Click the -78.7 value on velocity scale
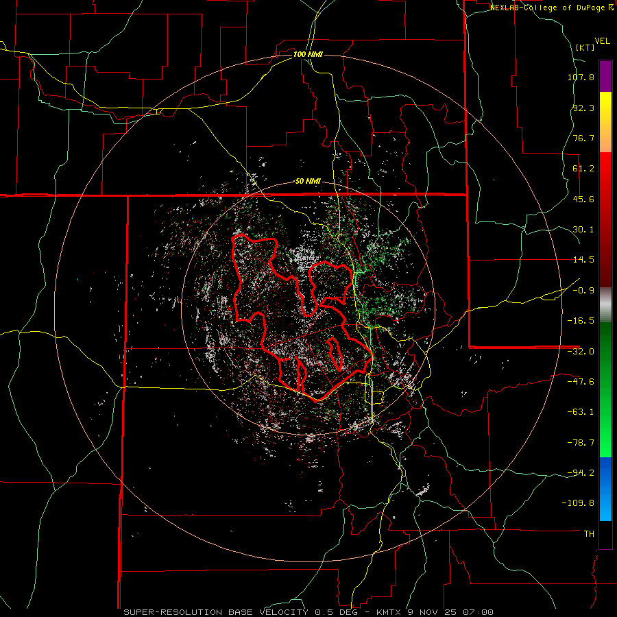This screenshot has height=617, width=617. tap(581, 443)
